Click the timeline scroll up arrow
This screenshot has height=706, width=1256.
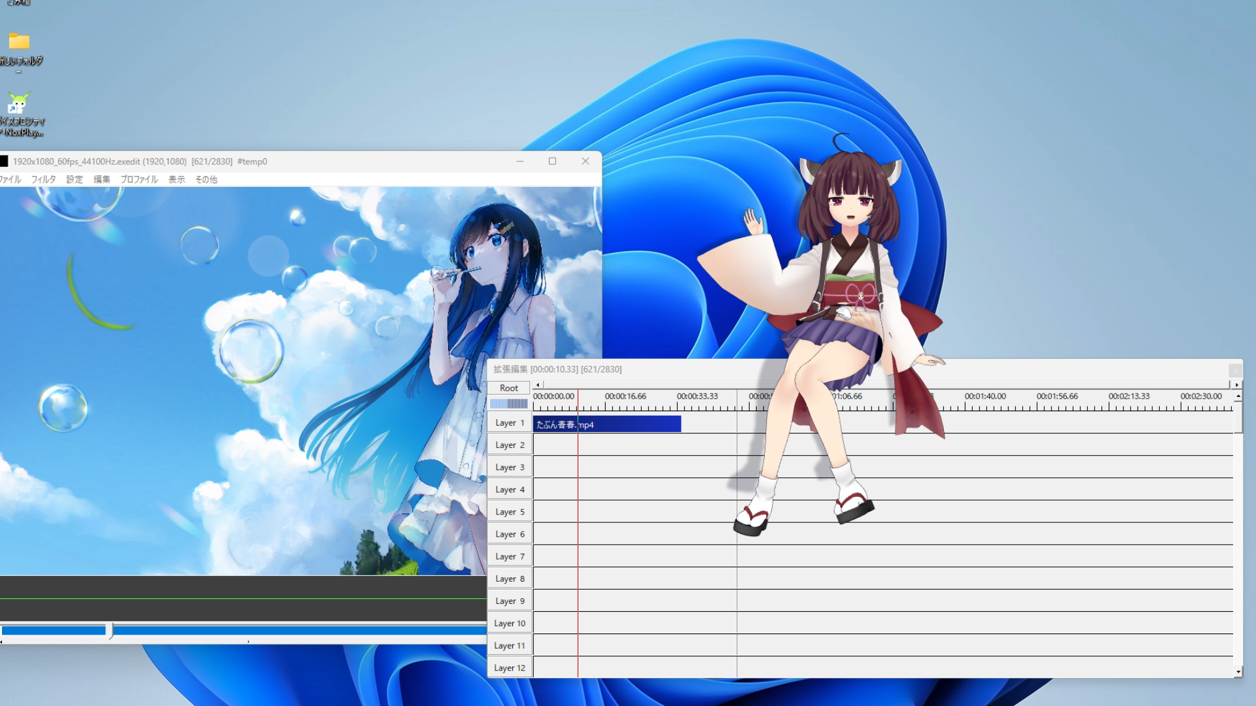point(1238,396)
